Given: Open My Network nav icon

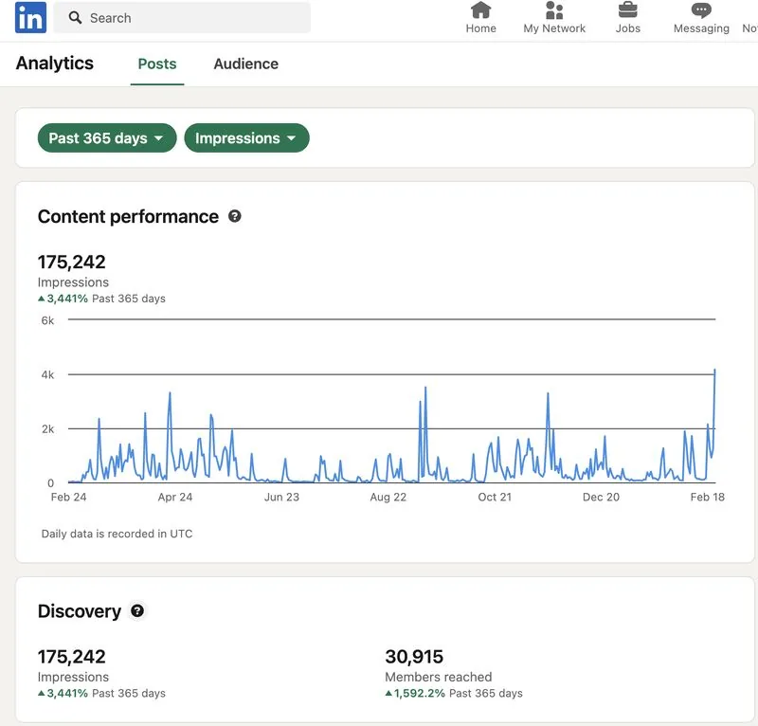Looking at the screenshot, I should 554,9.
